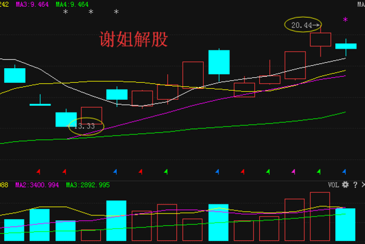
Task: Click the magenta asterisk marker at top right
Action: 346,21
